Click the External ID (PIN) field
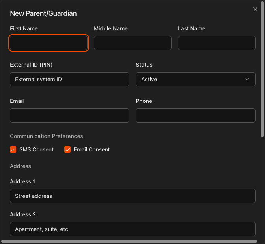 pyautogui.click(x=69, y=79)
